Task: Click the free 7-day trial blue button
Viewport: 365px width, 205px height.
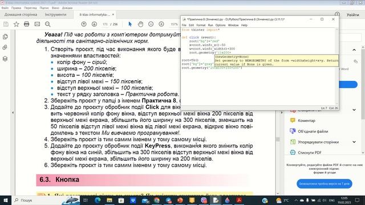Action: 325,183
